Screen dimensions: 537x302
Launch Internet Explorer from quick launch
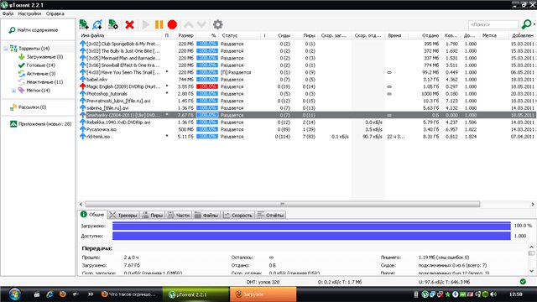click(x=50, y=294)
